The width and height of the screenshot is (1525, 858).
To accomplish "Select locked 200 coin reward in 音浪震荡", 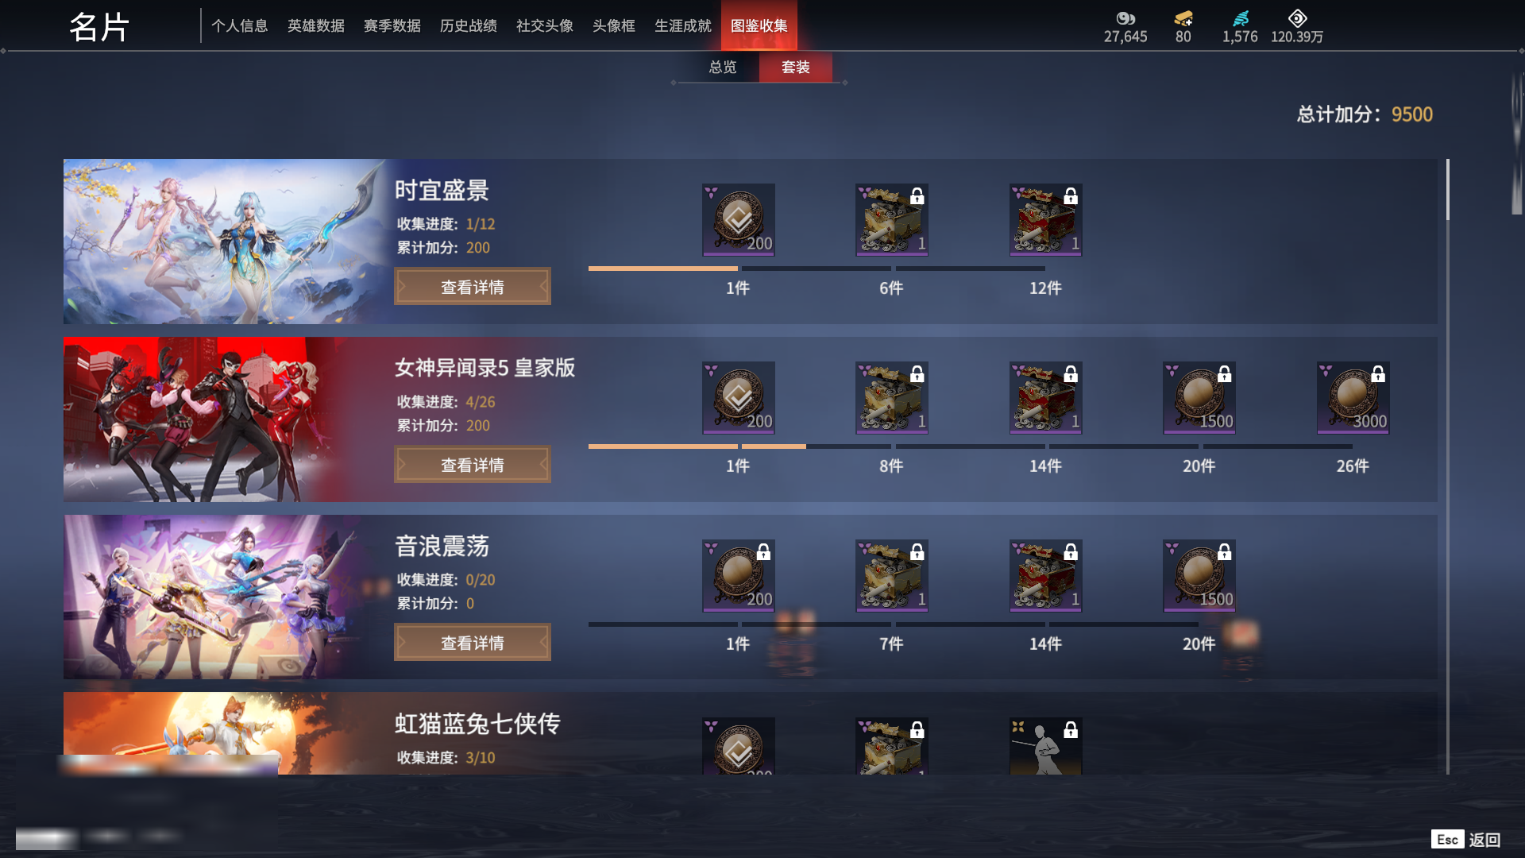I will tap(739, 576).
